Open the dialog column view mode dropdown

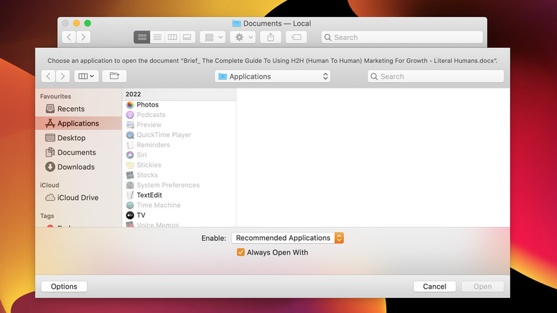pyautogui.click(x=86, y=76)
